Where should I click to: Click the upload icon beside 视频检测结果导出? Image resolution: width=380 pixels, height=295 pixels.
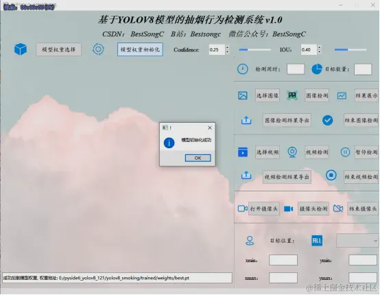coord(246,176)
